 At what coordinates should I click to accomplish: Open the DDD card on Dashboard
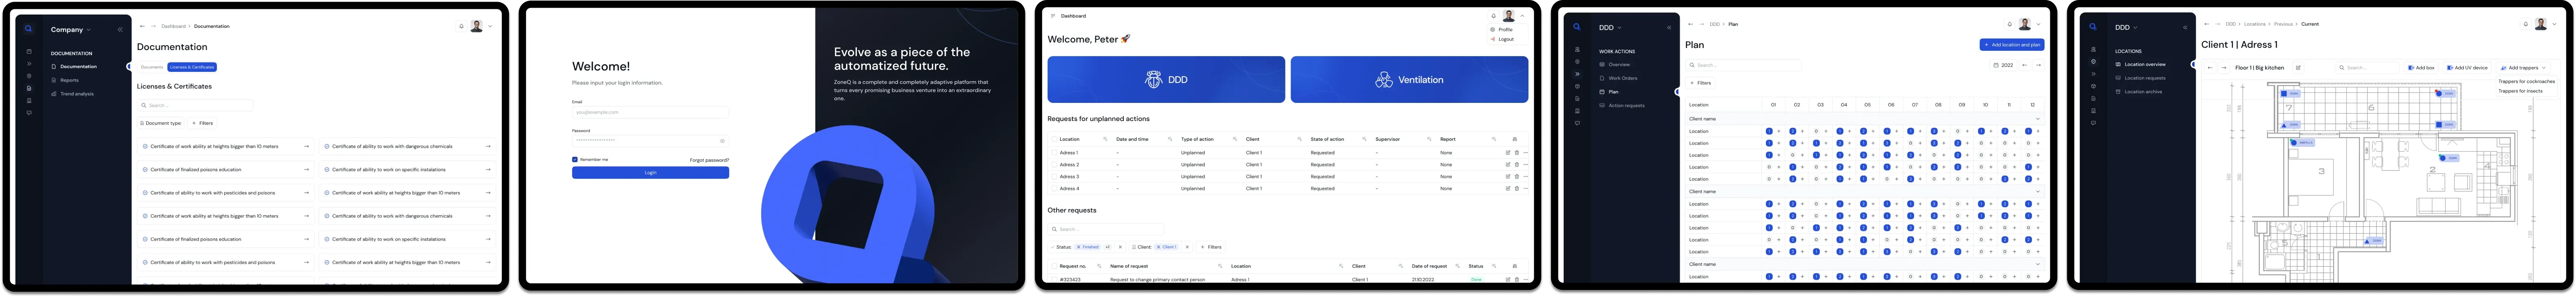1166,80
